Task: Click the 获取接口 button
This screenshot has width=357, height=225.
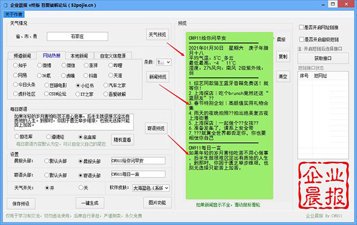Action: 323,58
